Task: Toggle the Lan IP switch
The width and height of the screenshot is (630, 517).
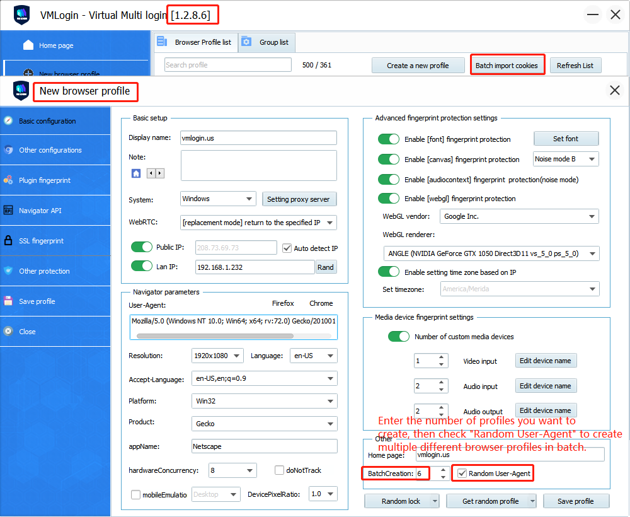Action: click(142, 267)
